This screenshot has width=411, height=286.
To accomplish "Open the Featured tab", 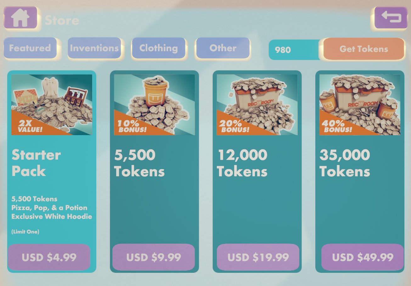I will pyautogui.click(x=30, y=48).
